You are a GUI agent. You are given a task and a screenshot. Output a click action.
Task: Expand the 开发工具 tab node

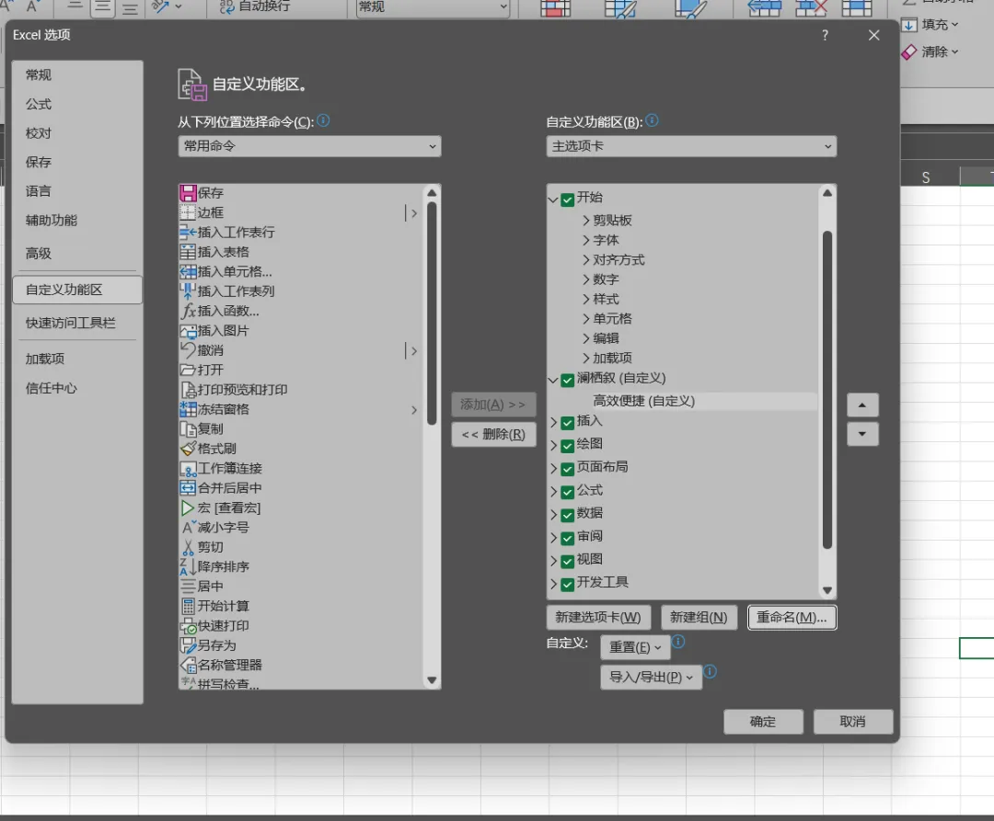[x=553, y=584]
